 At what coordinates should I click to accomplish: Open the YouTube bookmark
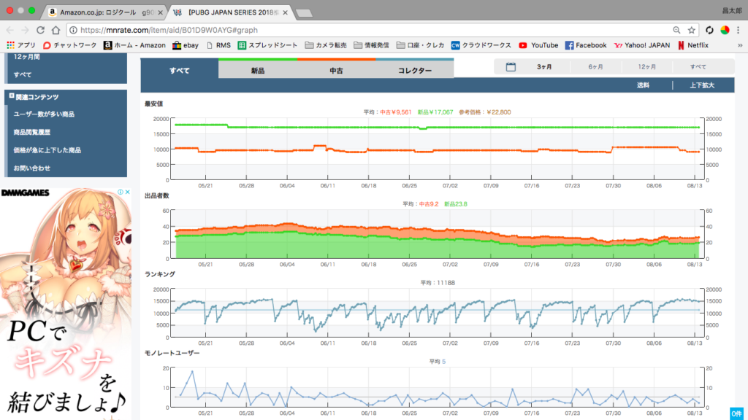(x=538, y=45)
